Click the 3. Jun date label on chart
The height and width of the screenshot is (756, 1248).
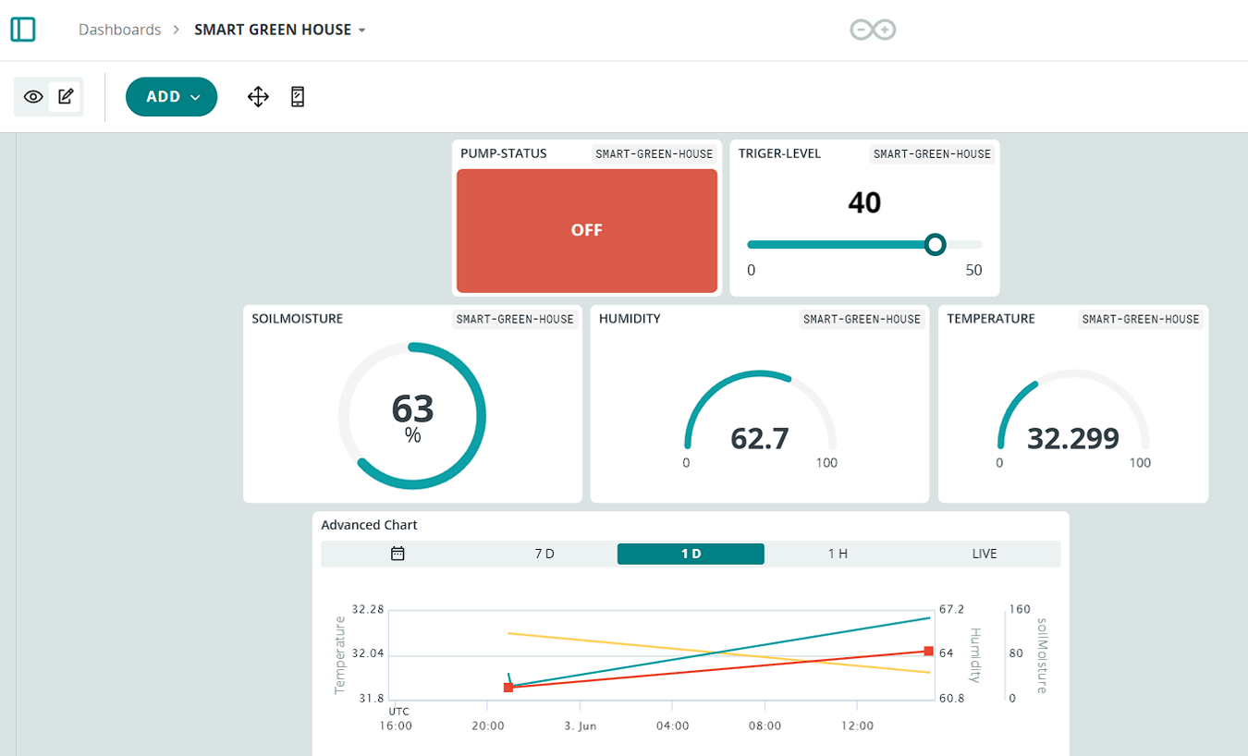point(581,726)
